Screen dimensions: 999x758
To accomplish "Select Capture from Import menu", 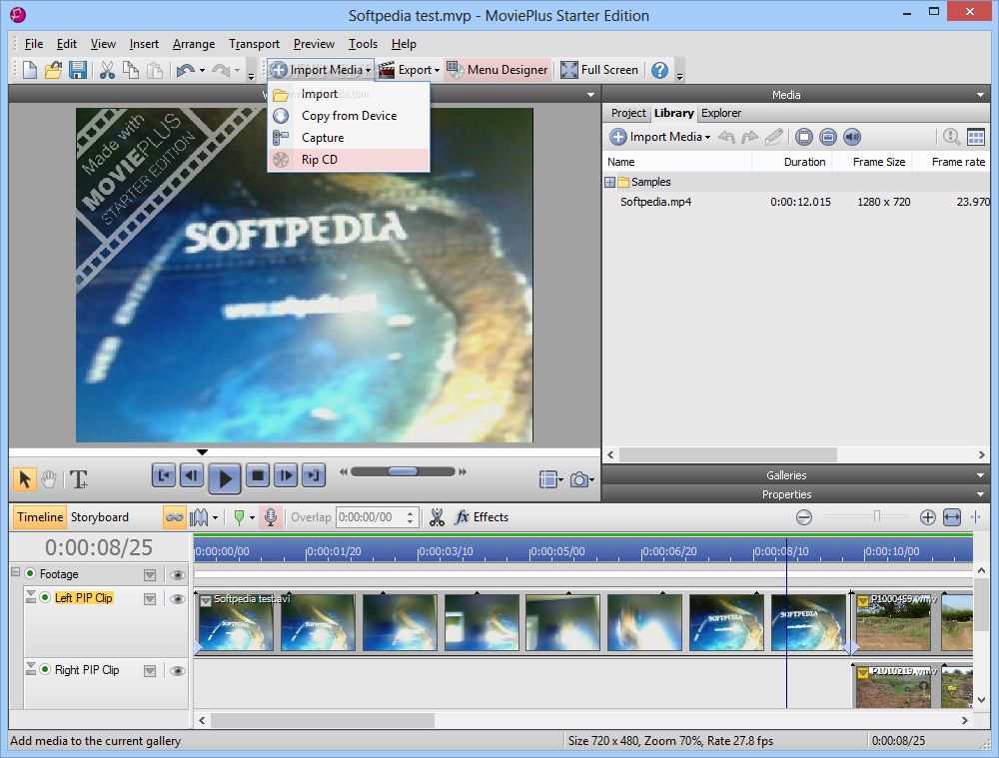I will pos(349,138).
